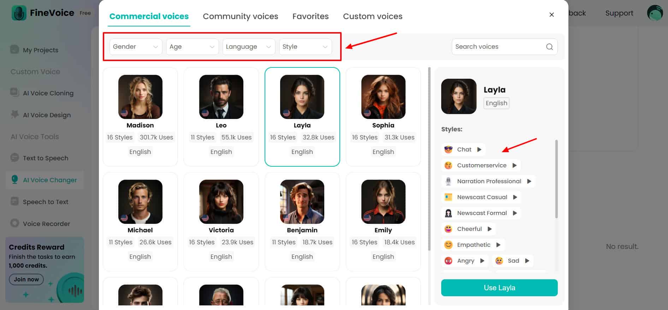Play the Sad style preview
The image size is (668, 310).
[527, 261]
